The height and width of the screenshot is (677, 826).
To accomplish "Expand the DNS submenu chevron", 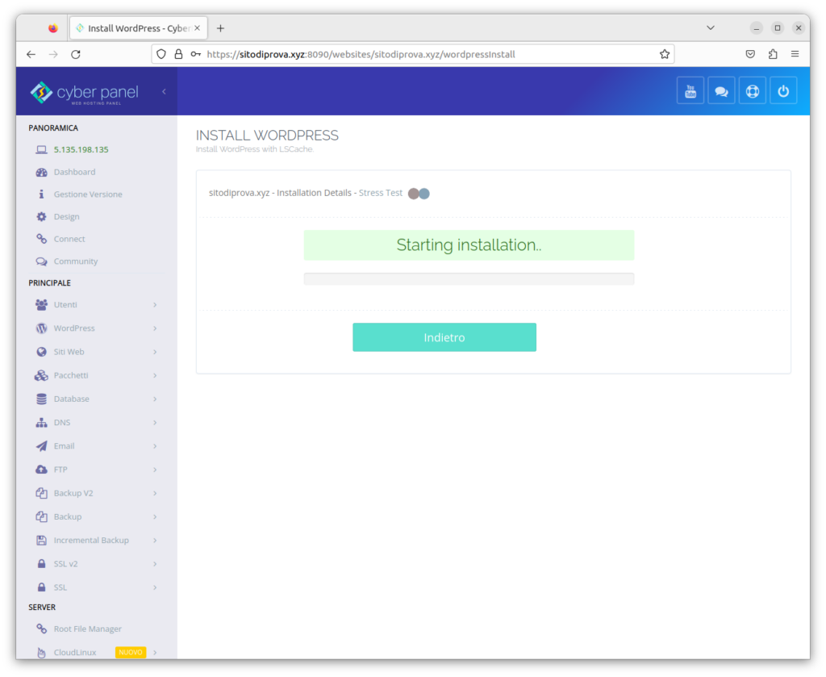I will [x=155, y=423].
